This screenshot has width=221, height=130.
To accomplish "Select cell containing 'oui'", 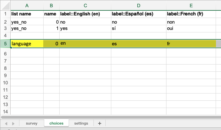I will pyautogui.click(x=191, y=29).
